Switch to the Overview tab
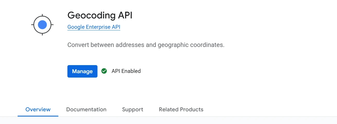This screenshot has height=124, width=337. point(38,109)
